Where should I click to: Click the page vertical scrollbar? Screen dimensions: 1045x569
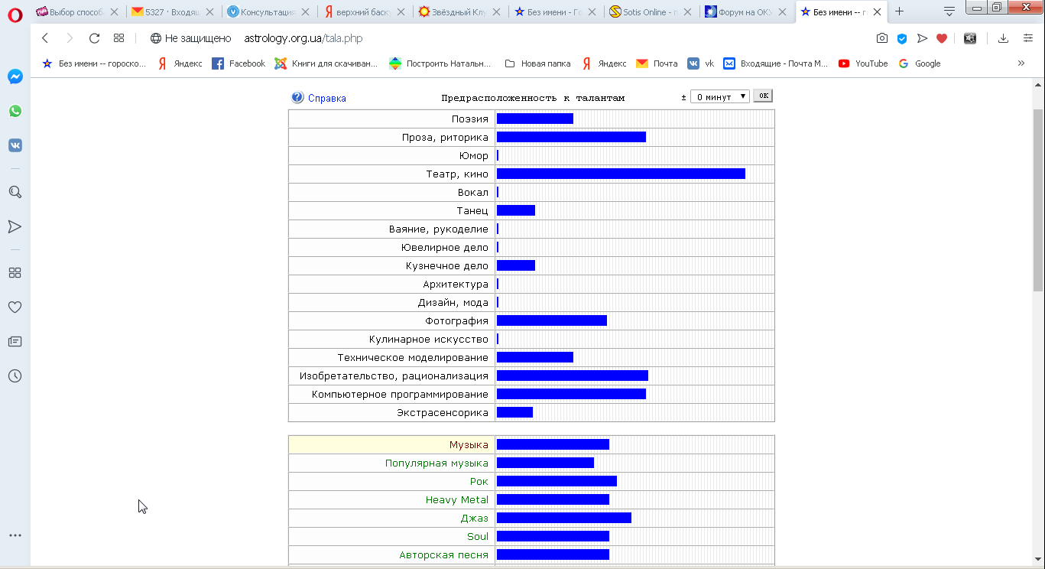(x=1037, y=199)
